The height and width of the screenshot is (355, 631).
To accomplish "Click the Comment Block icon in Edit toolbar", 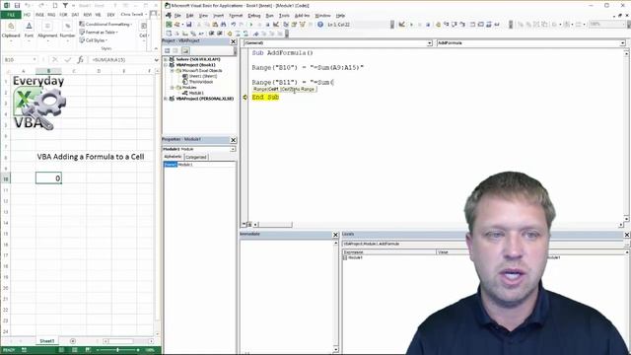I will pyautogui.click(x=238, y=34).
